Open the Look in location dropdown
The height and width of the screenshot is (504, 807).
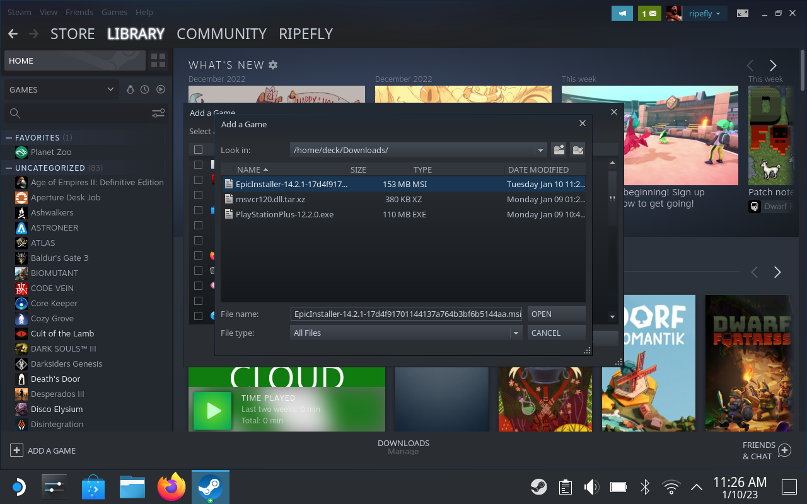(x=540, y=150)
